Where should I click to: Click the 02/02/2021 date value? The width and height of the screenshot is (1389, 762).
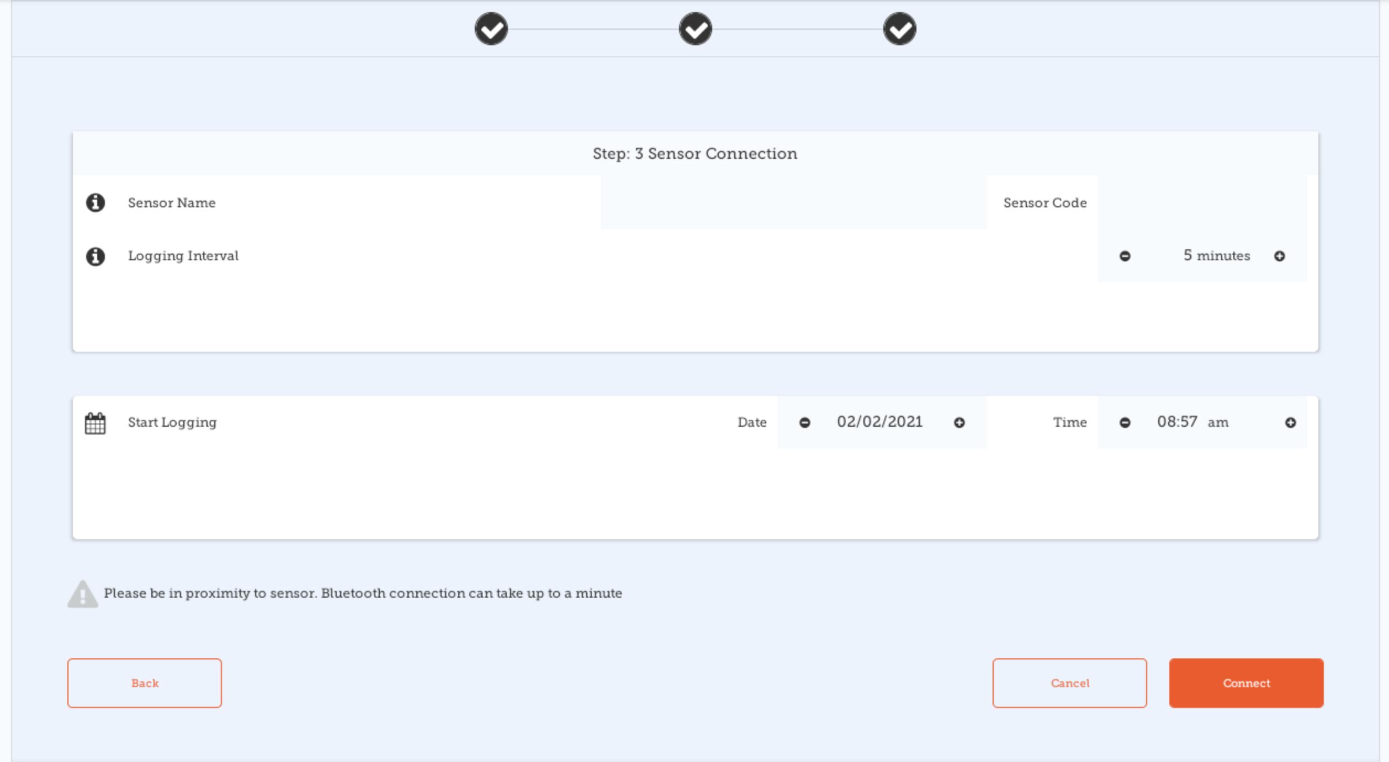(879, 422)
